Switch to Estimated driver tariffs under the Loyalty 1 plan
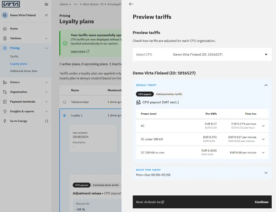The image size is (276, 212). click(x=106, y=185)
